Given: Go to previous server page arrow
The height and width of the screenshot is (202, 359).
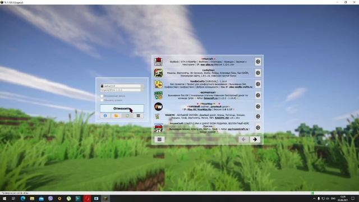Looking at the screenshot, I should (243, 139).
